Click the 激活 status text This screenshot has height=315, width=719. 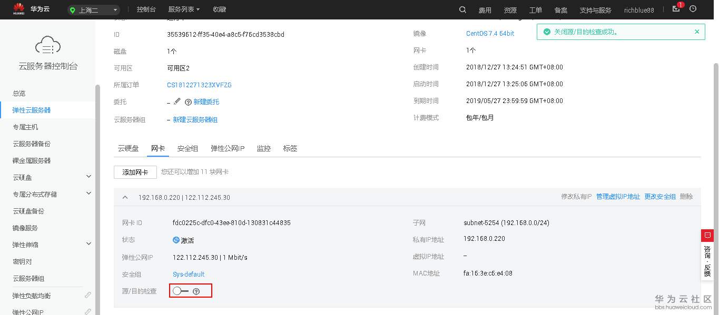click(188, 240)
